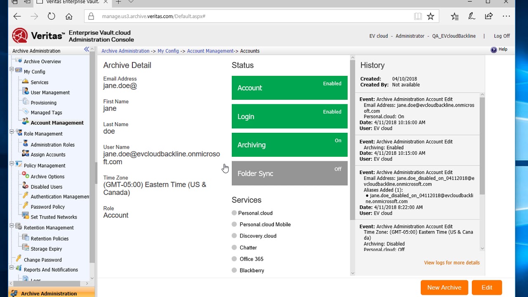
Task: Open Retention Policies in the sidebar
Action: (49, 238)
